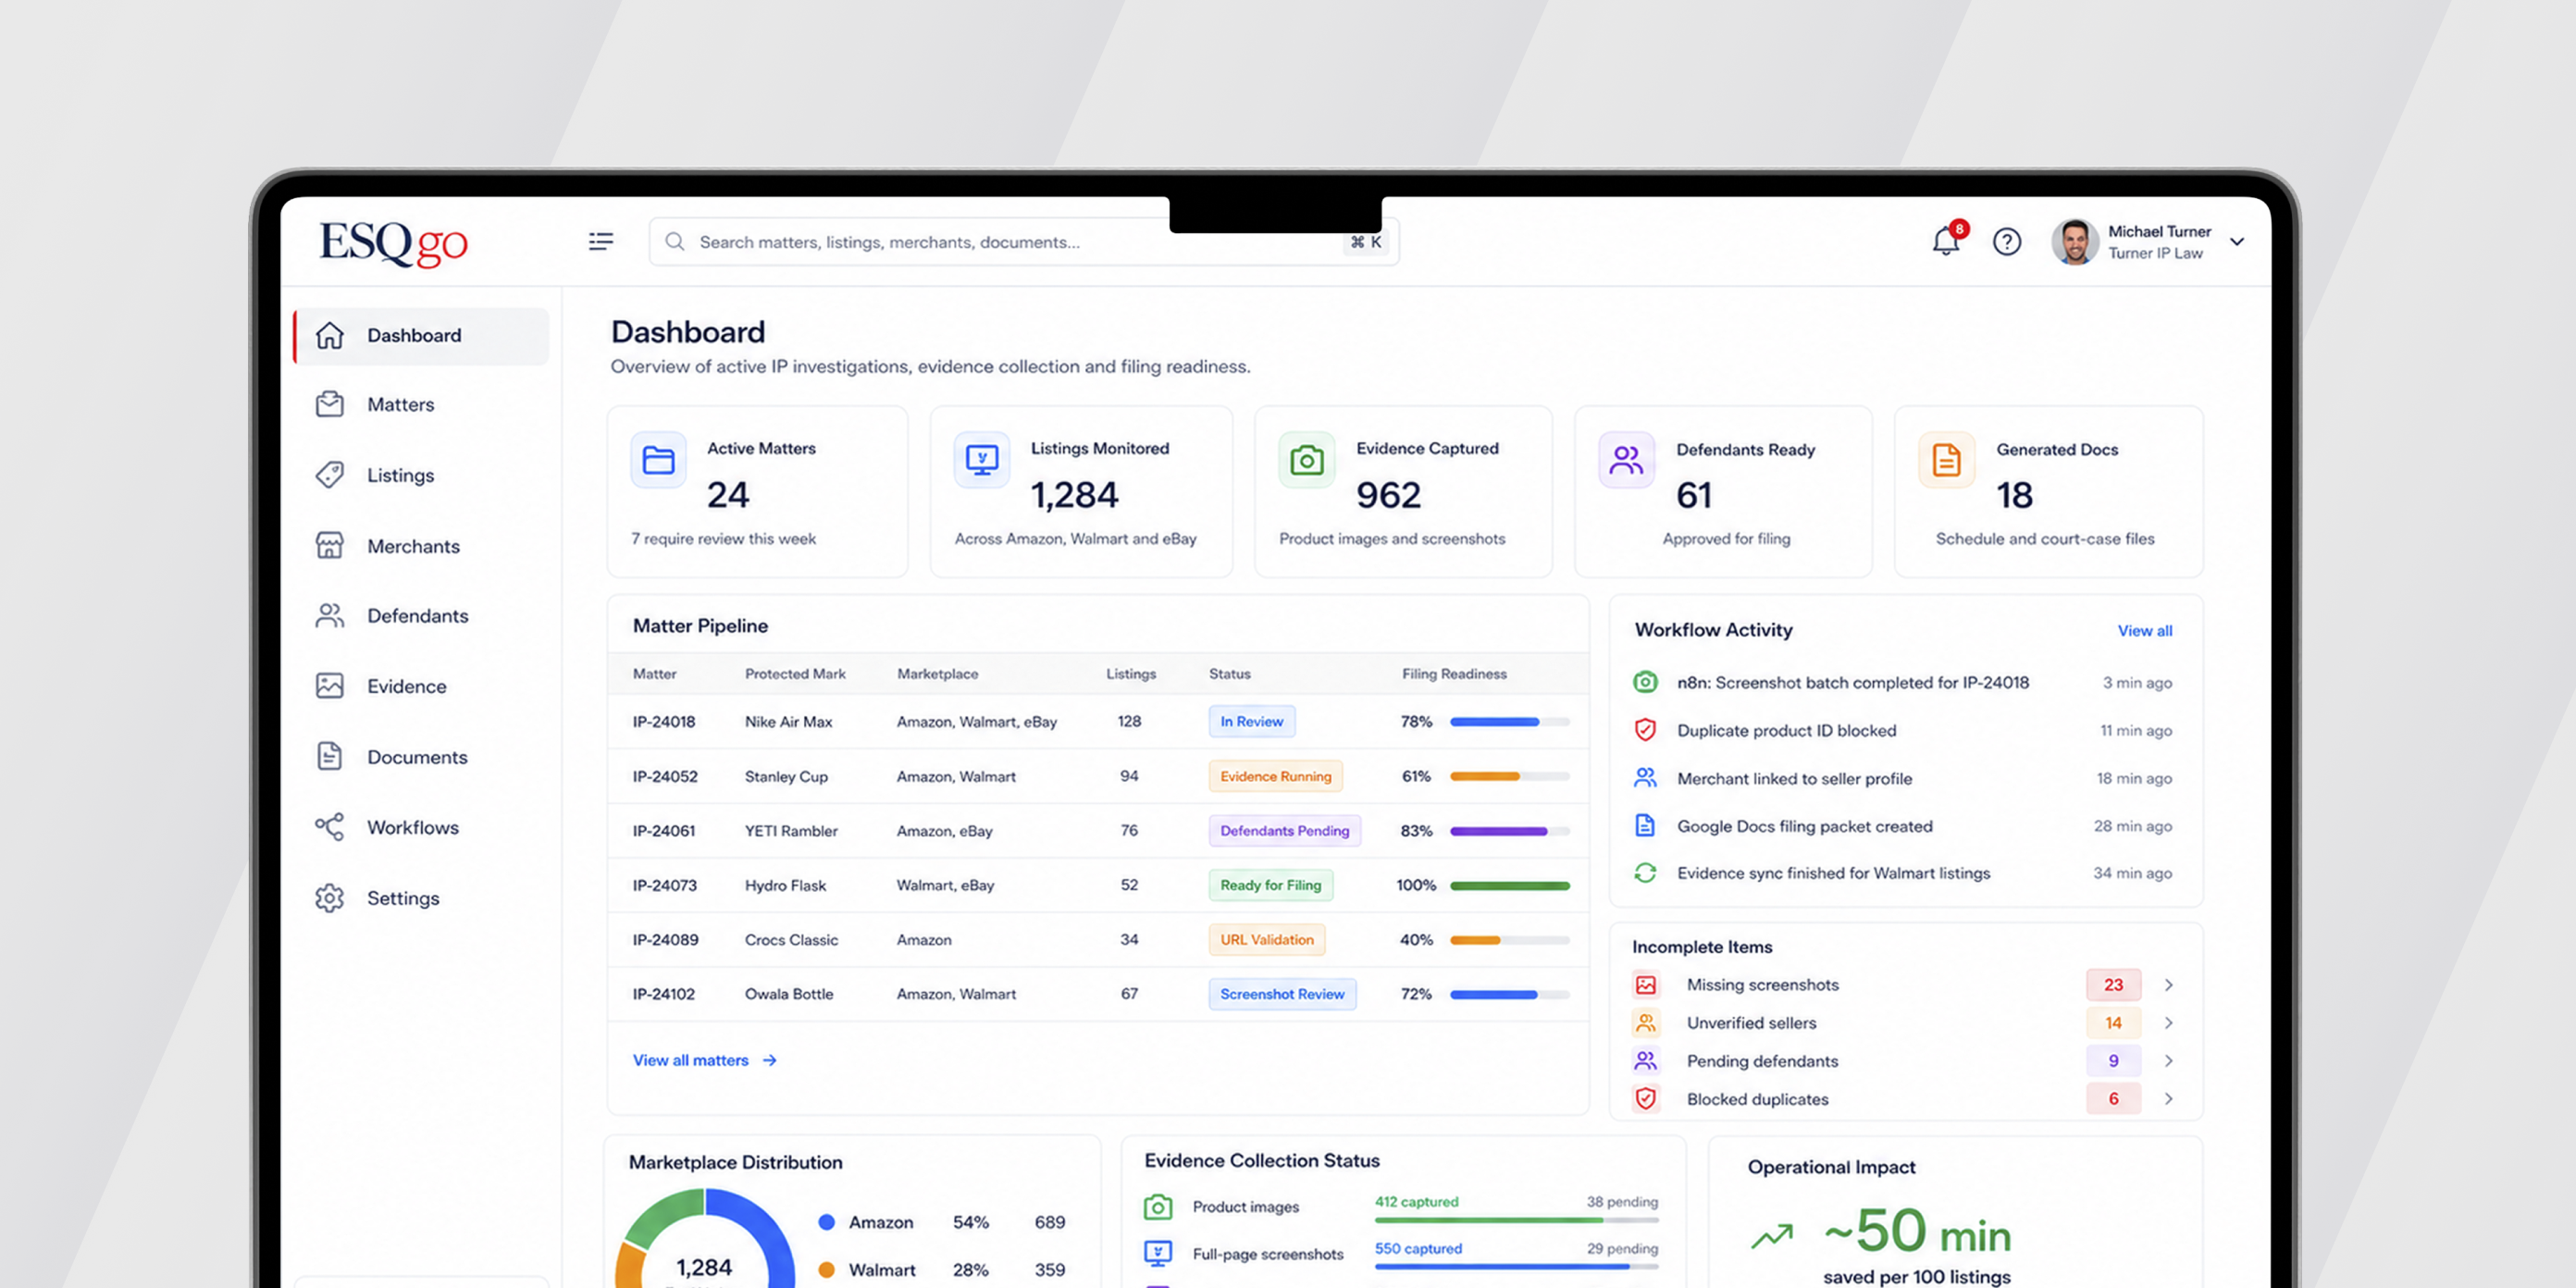Click the Missing screenshots image icon
This screenshot has height=1288, width=2576.
point(1645,985)
